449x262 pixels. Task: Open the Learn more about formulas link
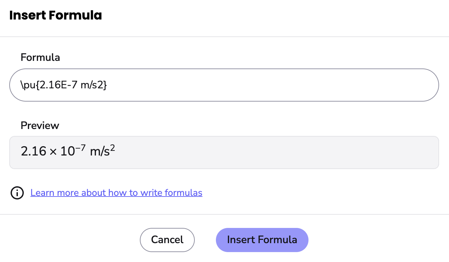pos(116,193)
